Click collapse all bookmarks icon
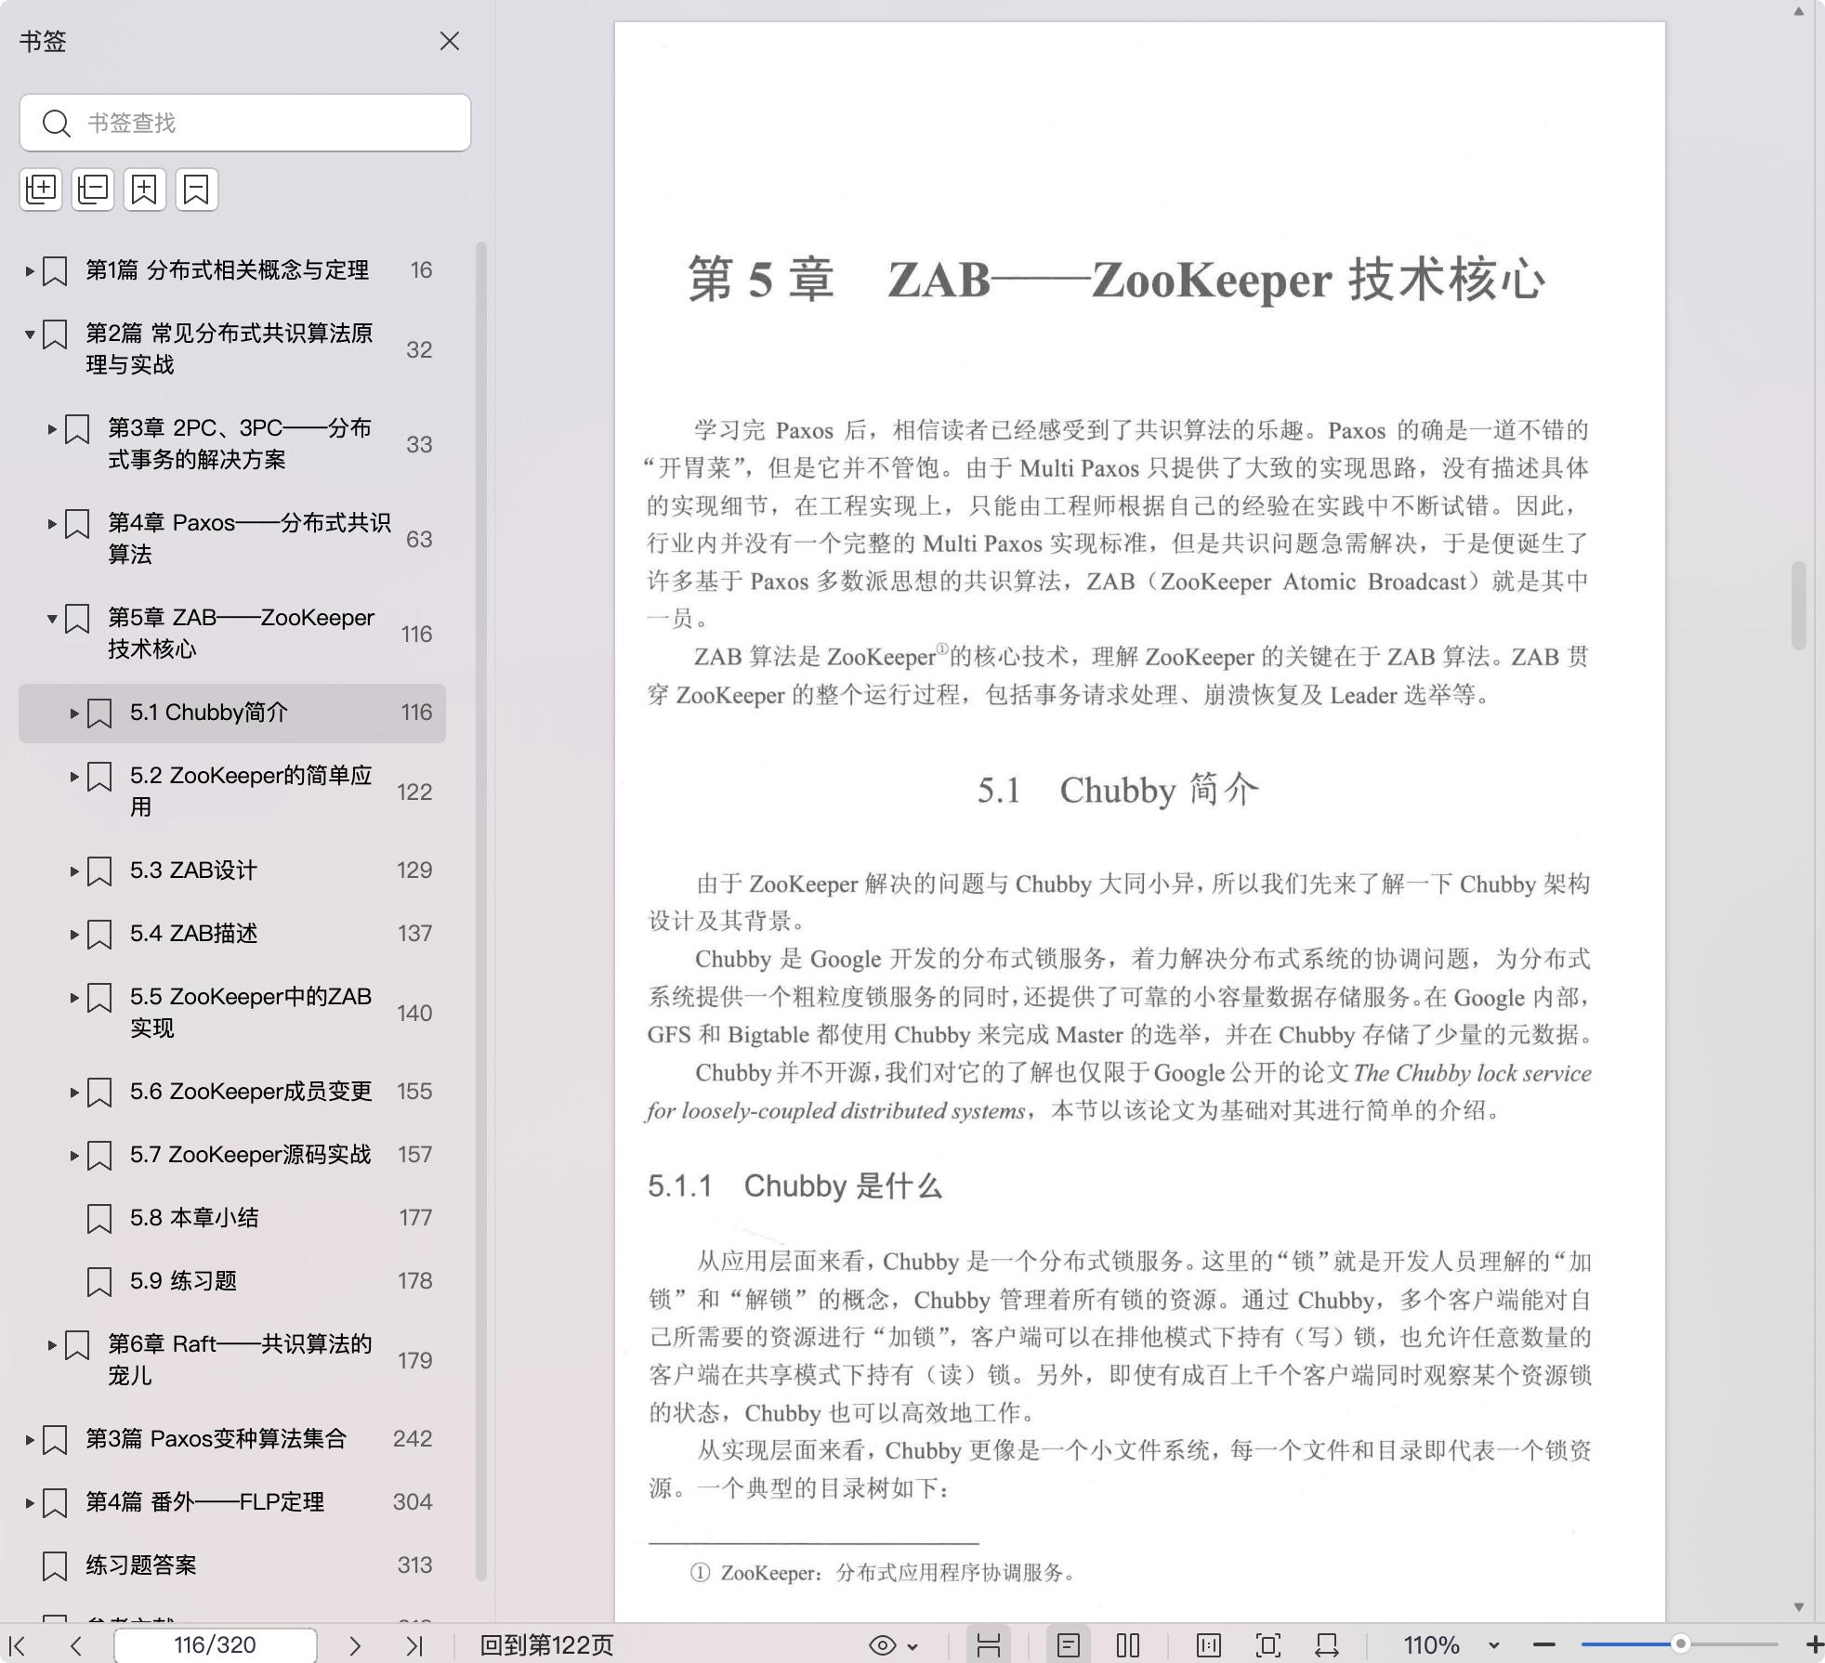The width and height of the screenshot is (1825, 1663). pyautogui.click(x=93, y=190)
